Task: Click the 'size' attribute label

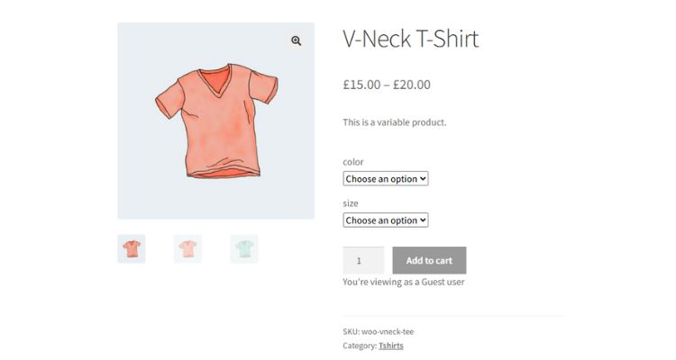Action: pos(351,203)
